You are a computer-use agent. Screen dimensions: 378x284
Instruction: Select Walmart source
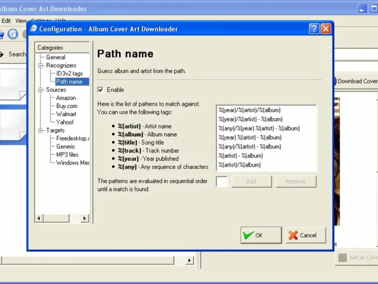(x=66, y=114)
